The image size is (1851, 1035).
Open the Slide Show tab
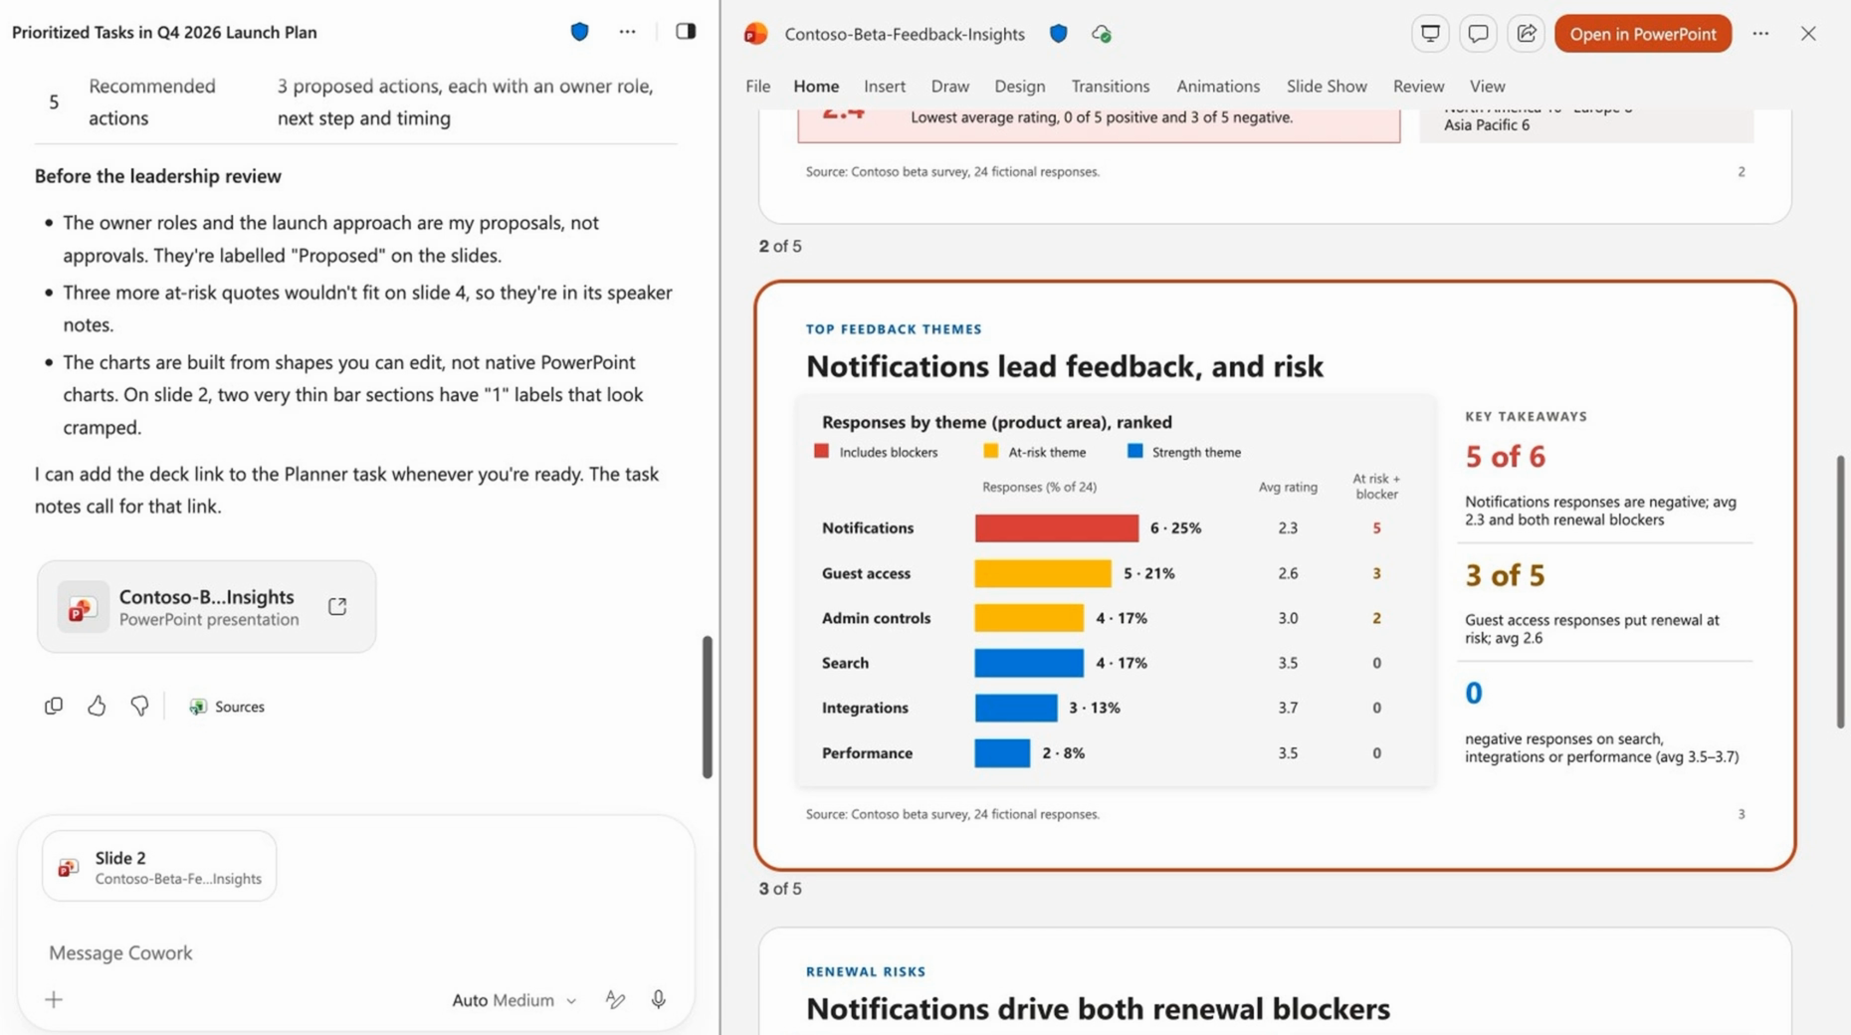[x=1327, y=87]
